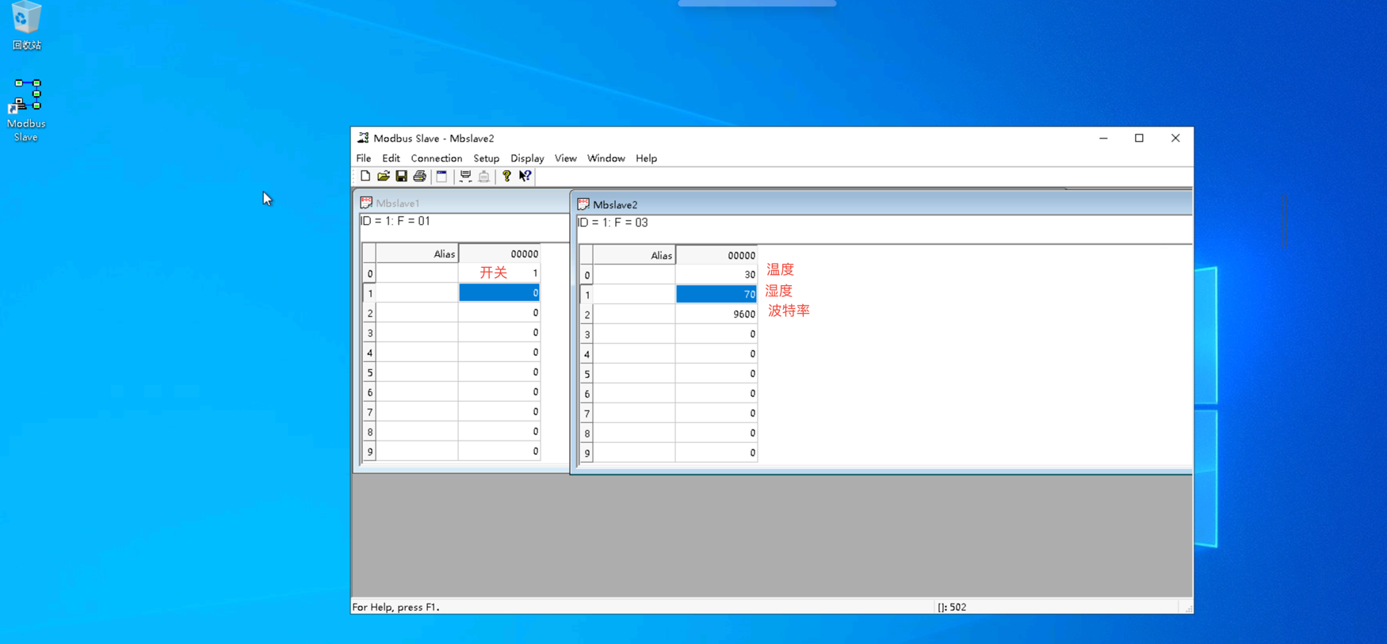Click Alias column header in Mbslave1
The width and height of the screenshot is (1387, 644).
(417, 253)
